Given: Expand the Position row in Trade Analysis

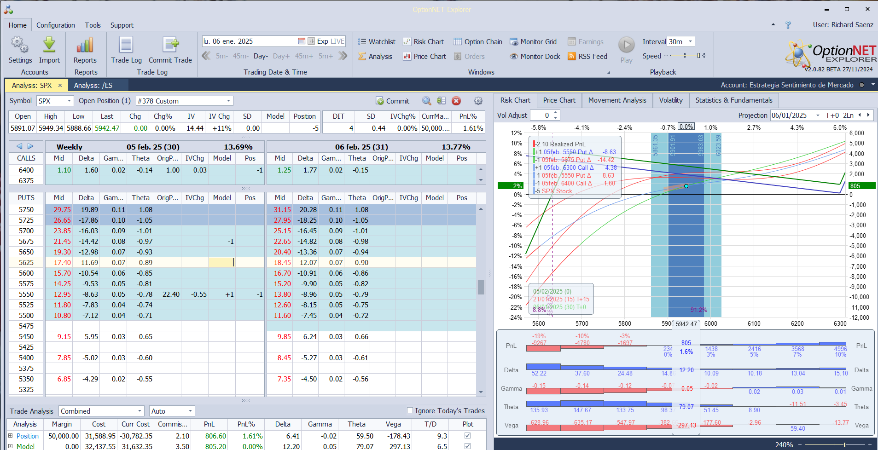Looking at the screenshot, I should [11, 436].
